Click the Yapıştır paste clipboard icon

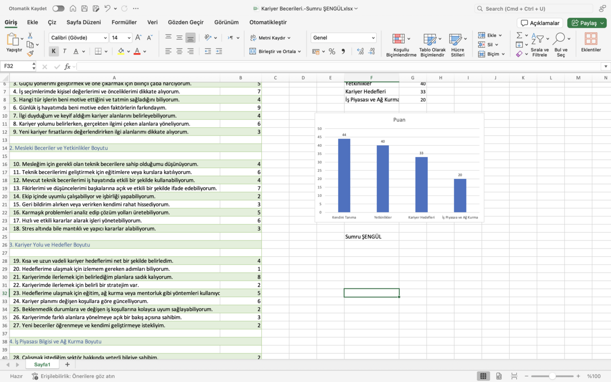point(12,39)
